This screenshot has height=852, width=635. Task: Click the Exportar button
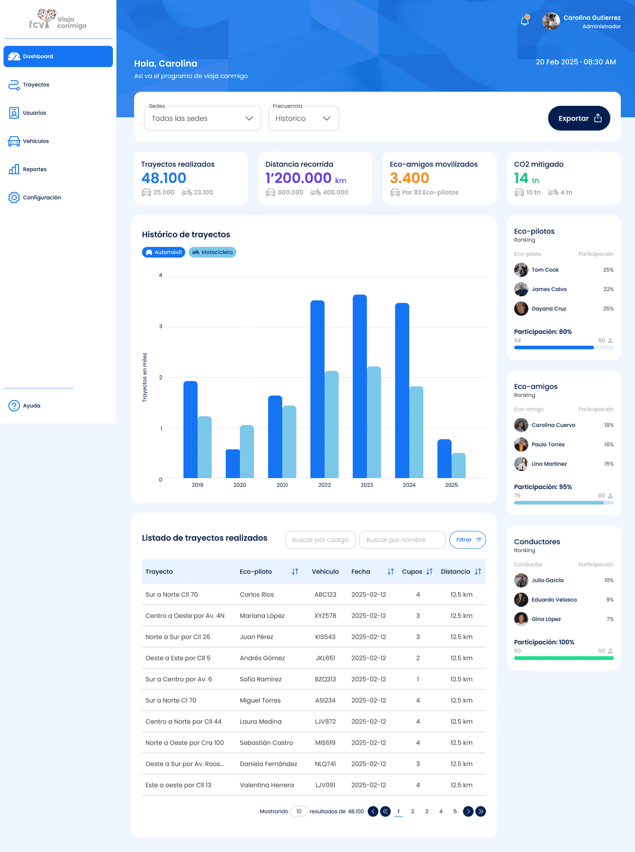[579, 119]
